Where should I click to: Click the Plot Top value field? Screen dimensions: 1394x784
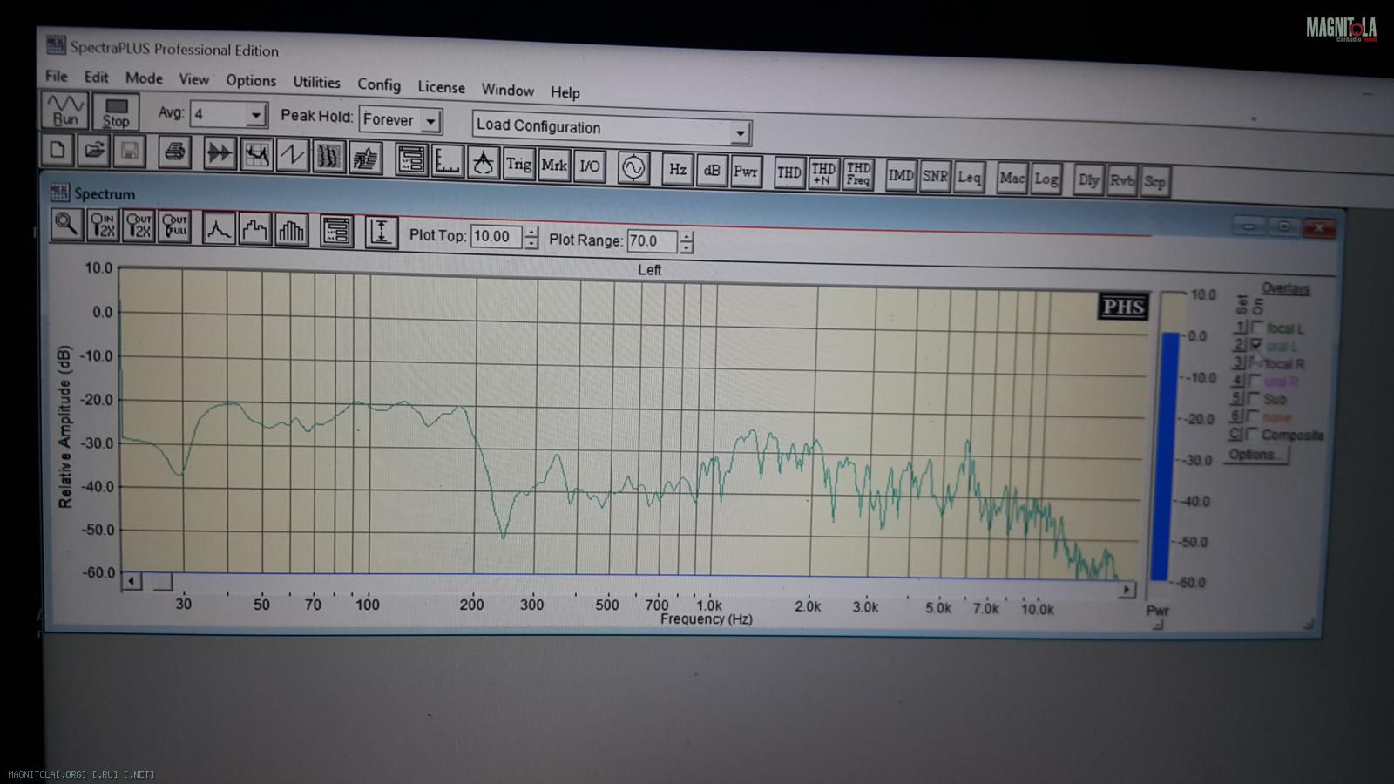click(495, 236)
